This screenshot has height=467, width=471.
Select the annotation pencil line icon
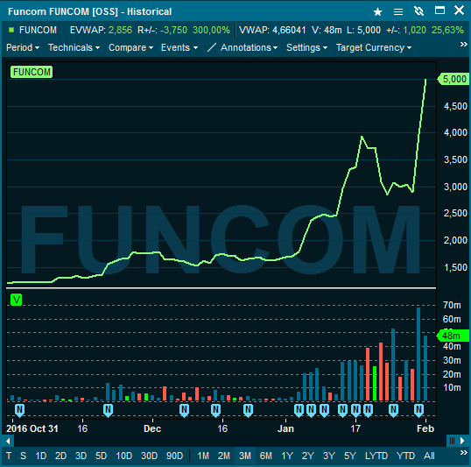click(x=212, y=47)
